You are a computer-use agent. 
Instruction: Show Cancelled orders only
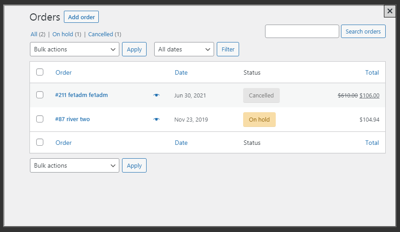100,34
